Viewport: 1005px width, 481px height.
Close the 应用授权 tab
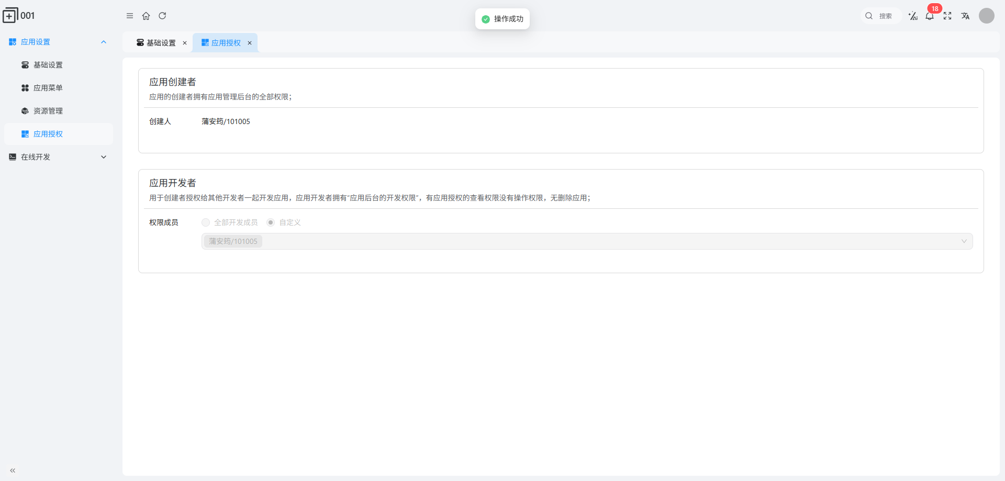[x=250, y=43]
